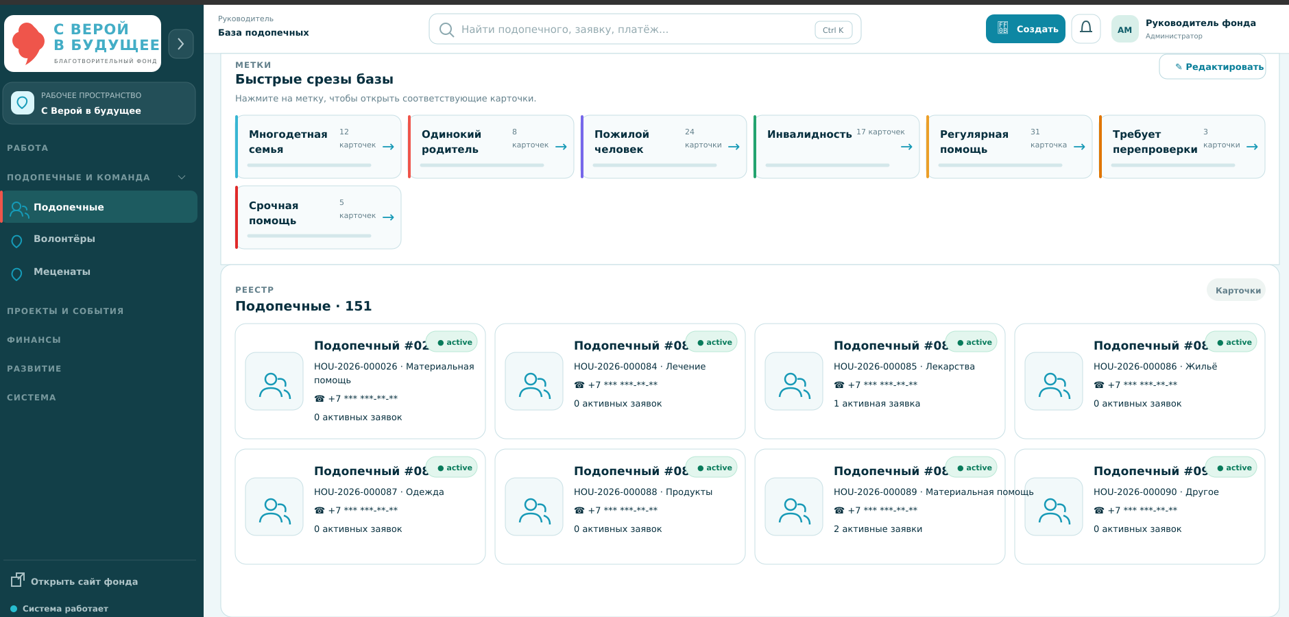Screen dimensions: 1289x617
Task: Click the sidebar collapse chevron button
Action: (181, 44)
